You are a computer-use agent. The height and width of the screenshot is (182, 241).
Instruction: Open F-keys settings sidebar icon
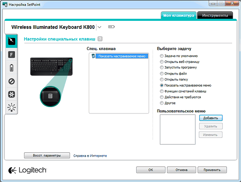click(12, 55)
